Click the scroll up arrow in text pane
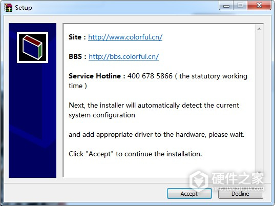This screenshot has height=206, width=275. [259, 29]
